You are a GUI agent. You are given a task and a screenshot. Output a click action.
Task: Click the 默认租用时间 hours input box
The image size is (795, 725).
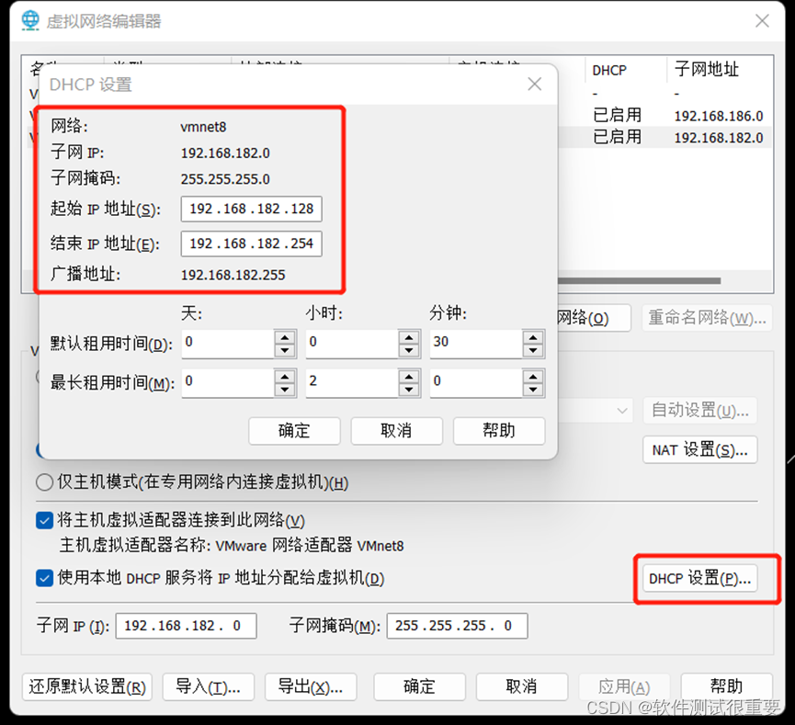point(352,344)
